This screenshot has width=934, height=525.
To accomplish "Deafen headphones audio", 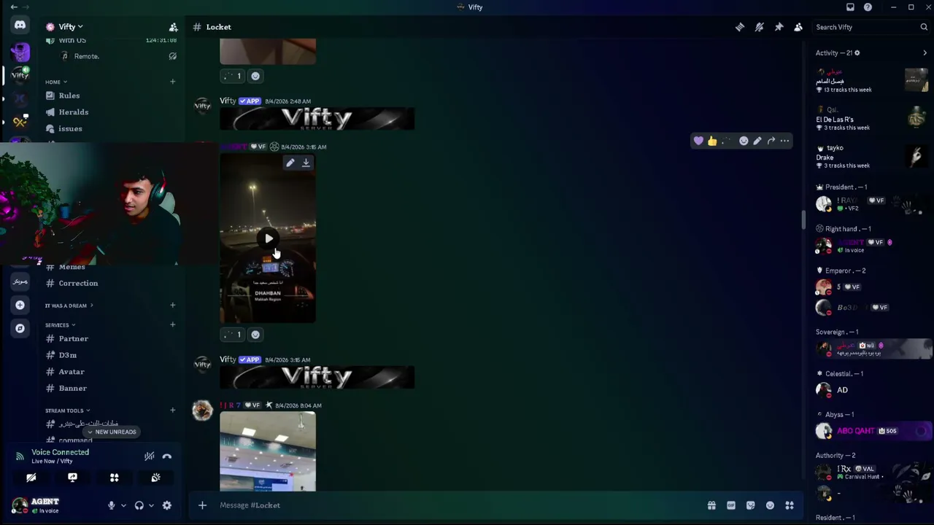I will pyautogui.click(x=139, y=505).
